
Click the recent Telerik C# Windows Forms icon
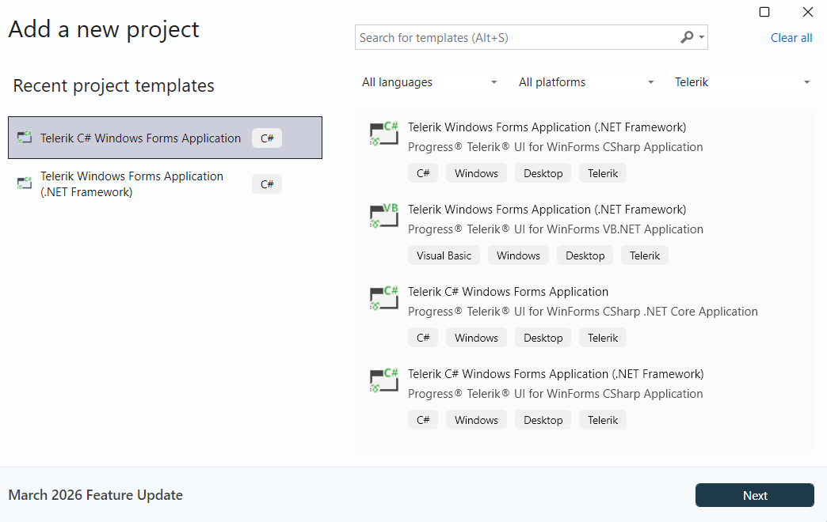24,138
